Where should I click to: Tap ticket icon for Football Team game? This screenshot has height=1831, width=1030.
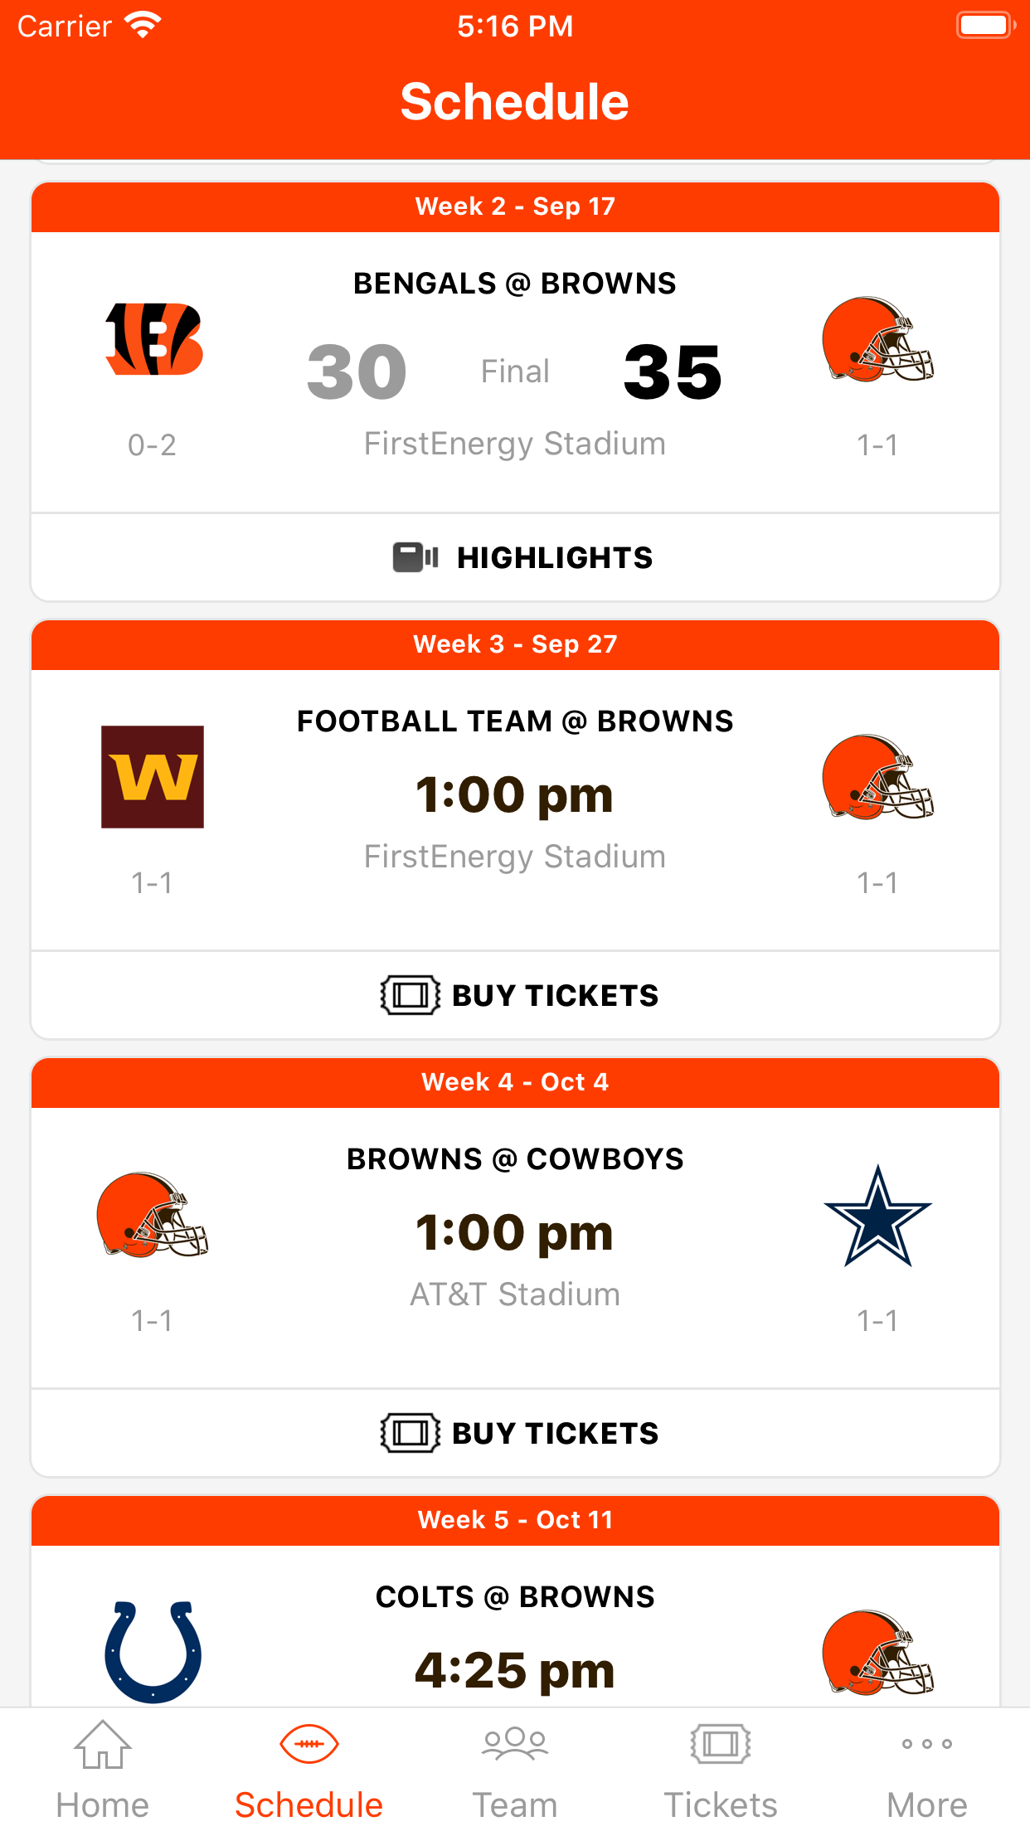tap(410, 995)
